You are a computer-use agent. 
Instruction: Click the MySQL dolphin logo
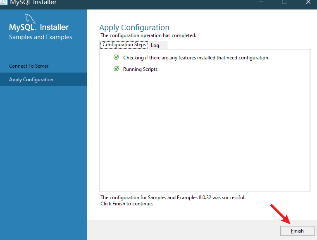point(30,19)
